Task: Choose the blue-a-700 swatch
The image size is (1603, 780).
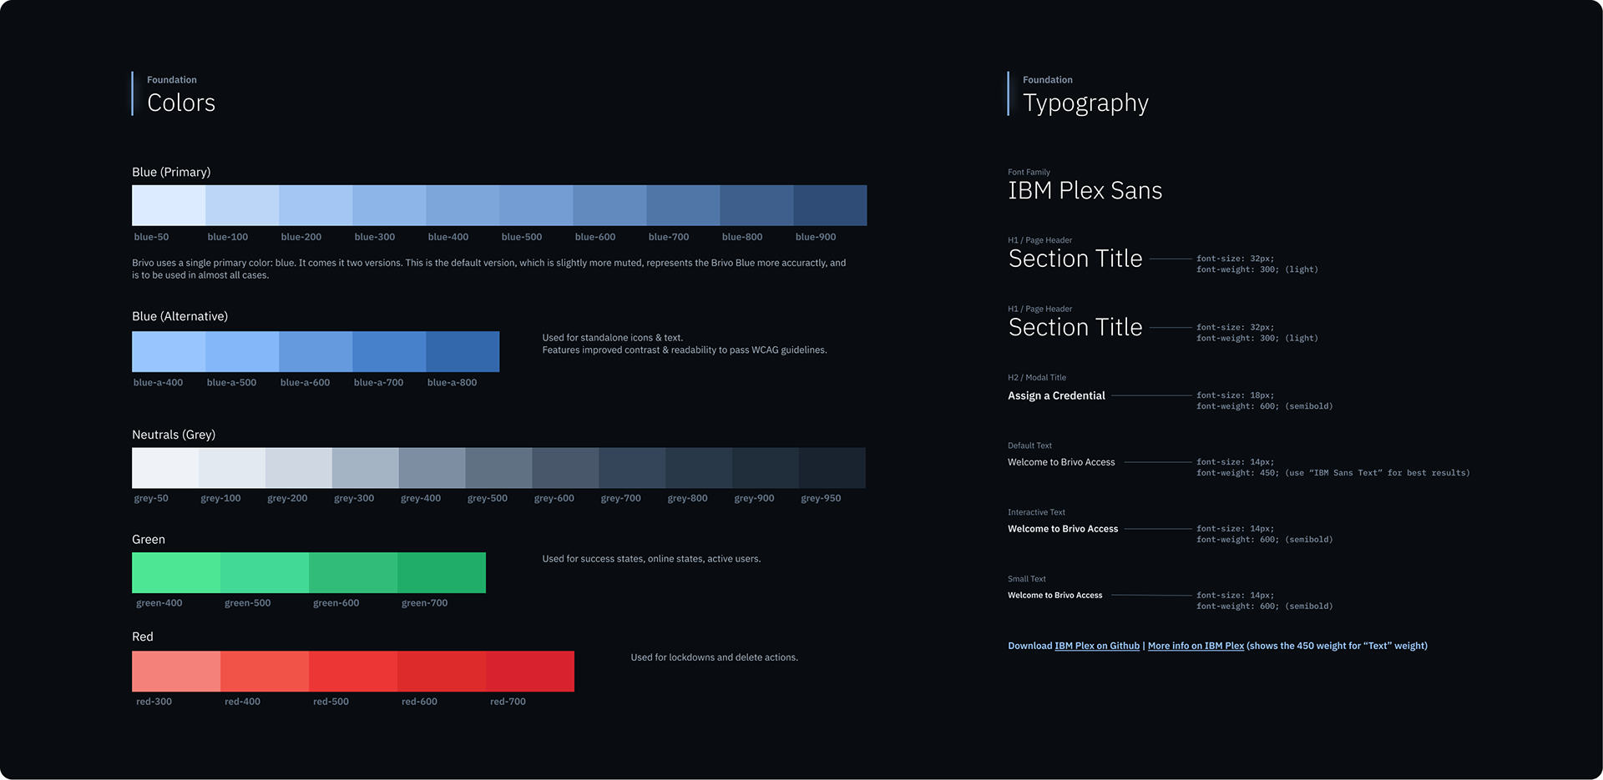Action: (x=389, y=351)
